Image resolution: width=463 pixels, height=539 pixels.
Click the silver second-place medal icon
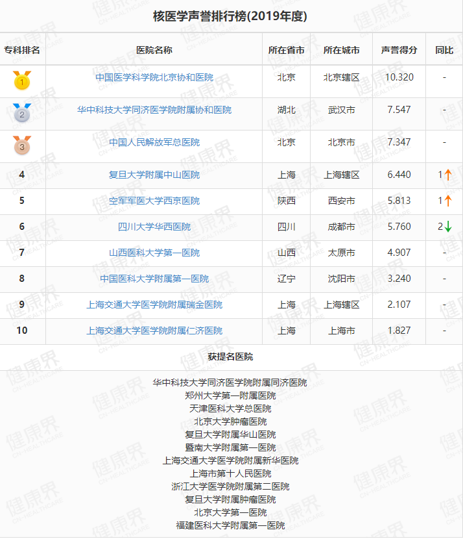(x=22, y=113)
